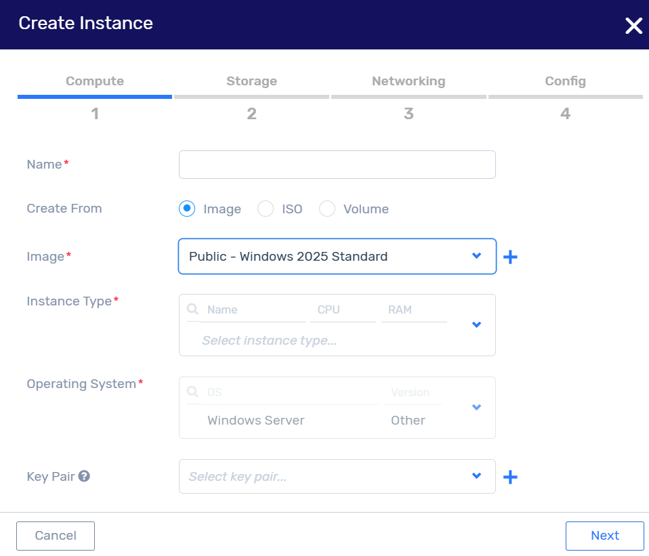Open the Image selection dropdown

[476, 257]
